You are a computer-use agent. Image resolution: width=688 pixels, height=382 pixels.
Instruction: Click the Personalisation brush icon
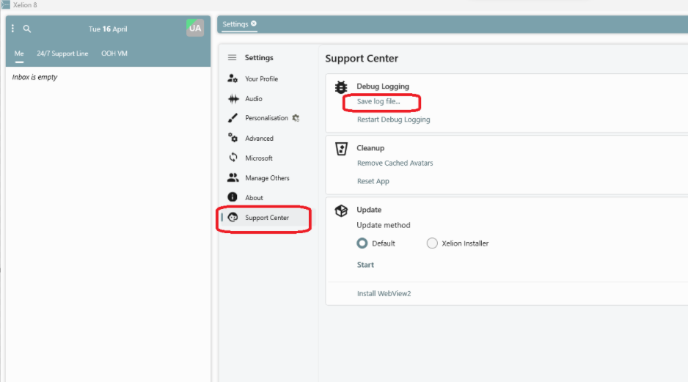pos(233,118)
